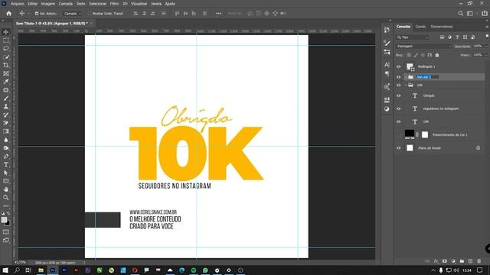Click the add layer mask icon

445,261
